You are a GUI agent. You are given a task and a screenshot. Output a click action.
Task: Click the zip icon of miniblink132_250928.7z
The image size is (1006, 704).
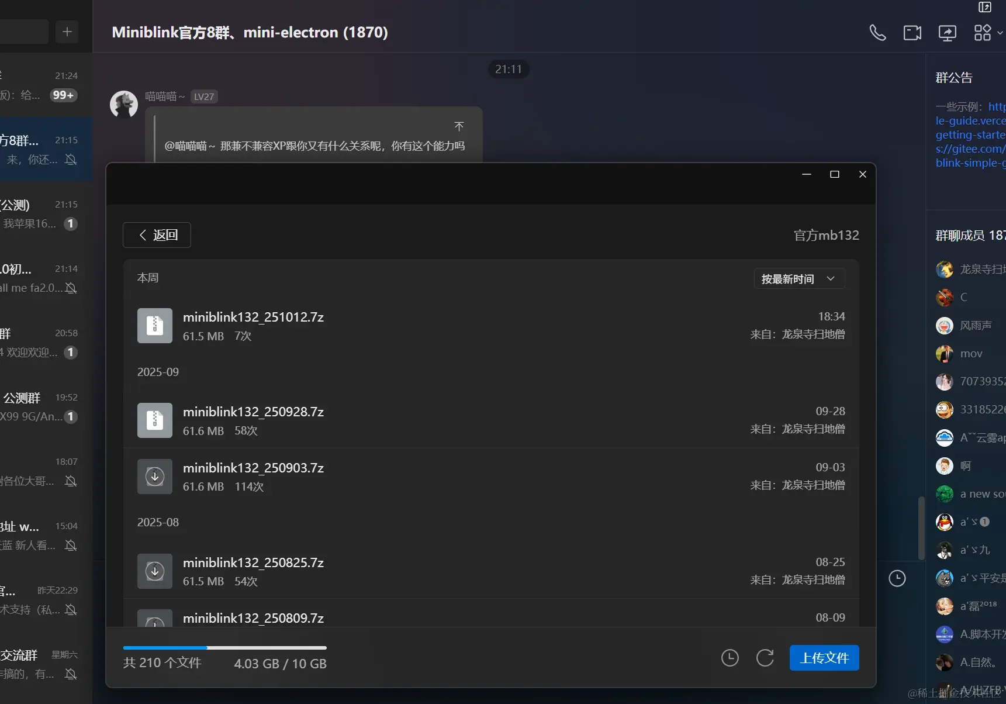pos(155,420)
